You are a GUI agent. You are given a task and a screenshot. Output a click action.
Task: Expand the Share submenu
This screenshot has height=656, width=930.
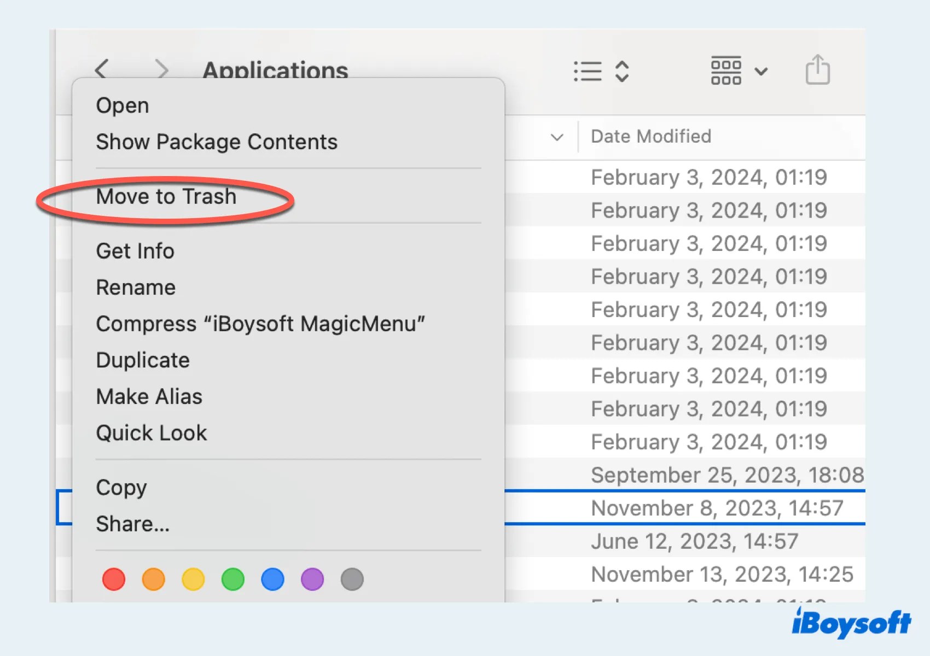(132, 523)
